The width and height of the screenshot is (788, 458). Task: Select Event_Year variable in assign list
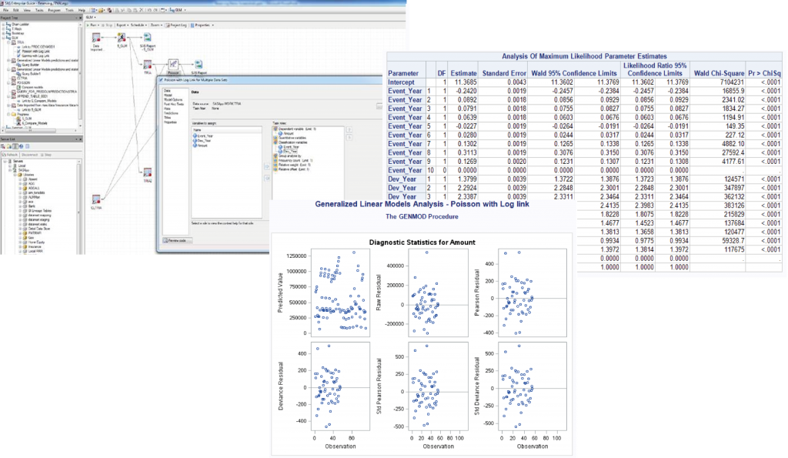point(205,136)
